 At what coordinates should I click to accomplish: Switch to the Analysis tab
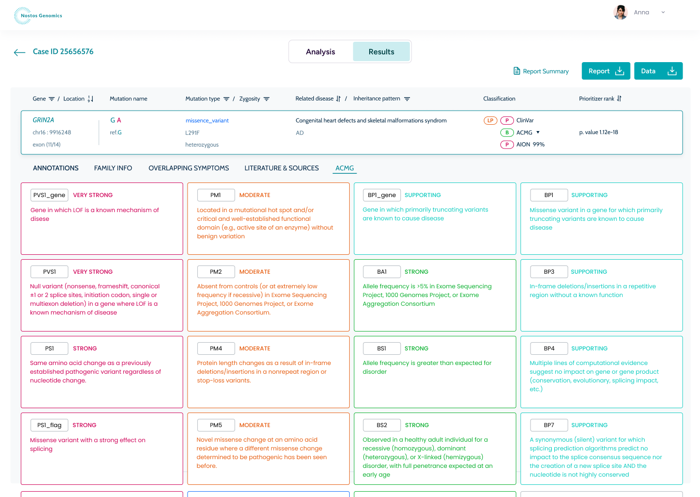pyautogui.click(x=321, y=51)
